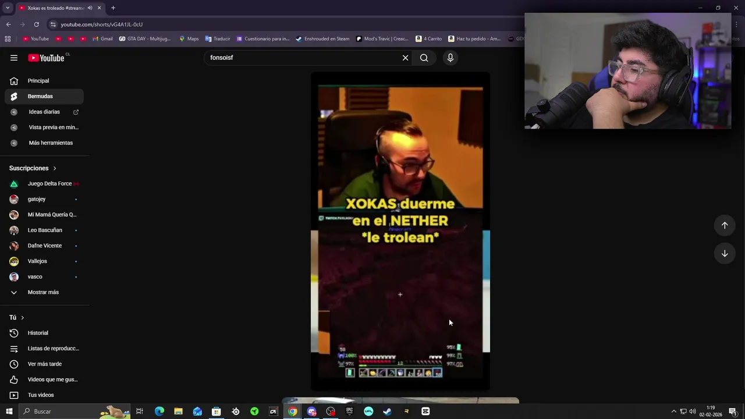The width and height of the screenshot is (745, 419).
Task: Open CapCut from taskbar
Action: point(425,411)
